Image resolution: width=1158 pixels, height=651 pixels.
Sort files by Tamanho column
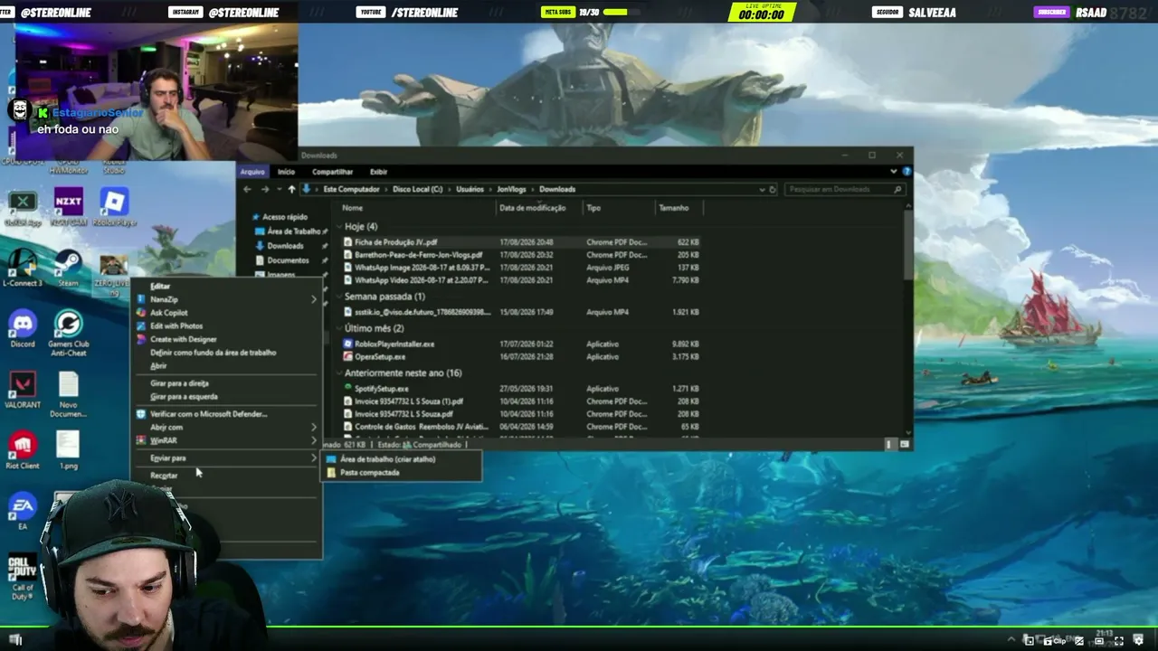coord(674,208)
